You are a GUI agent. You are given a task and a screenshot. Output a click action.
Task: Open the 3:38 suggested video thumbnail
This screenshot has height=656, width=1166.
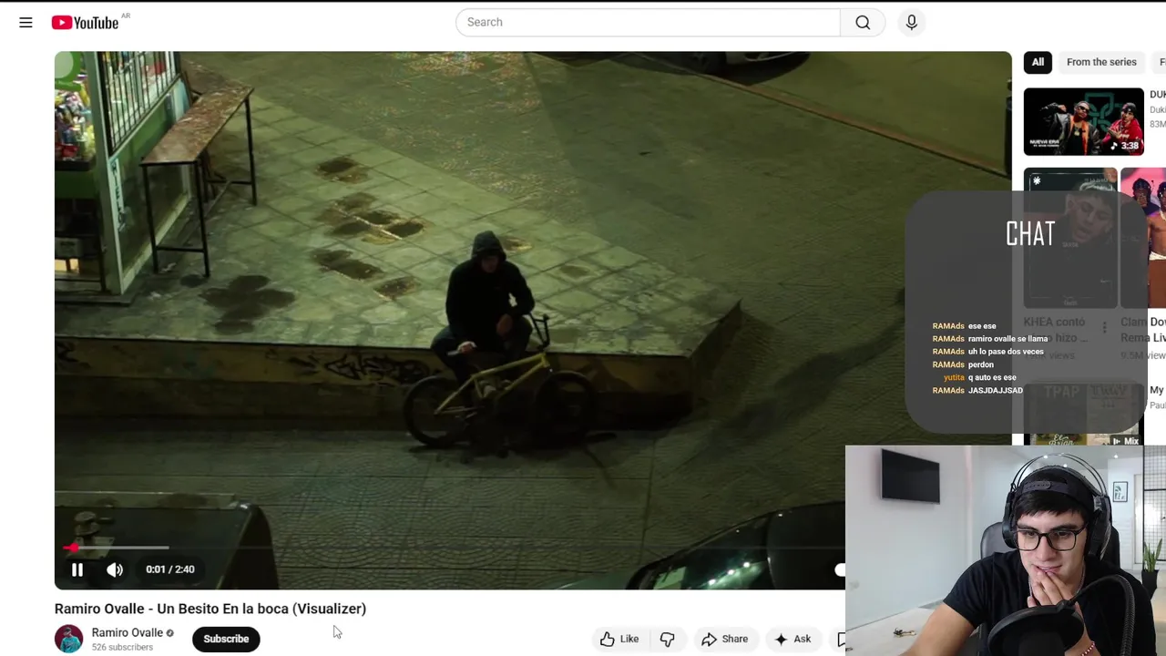(x=1083, y=121)
